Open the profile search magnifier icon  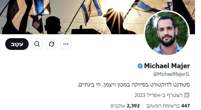point(37,44)
